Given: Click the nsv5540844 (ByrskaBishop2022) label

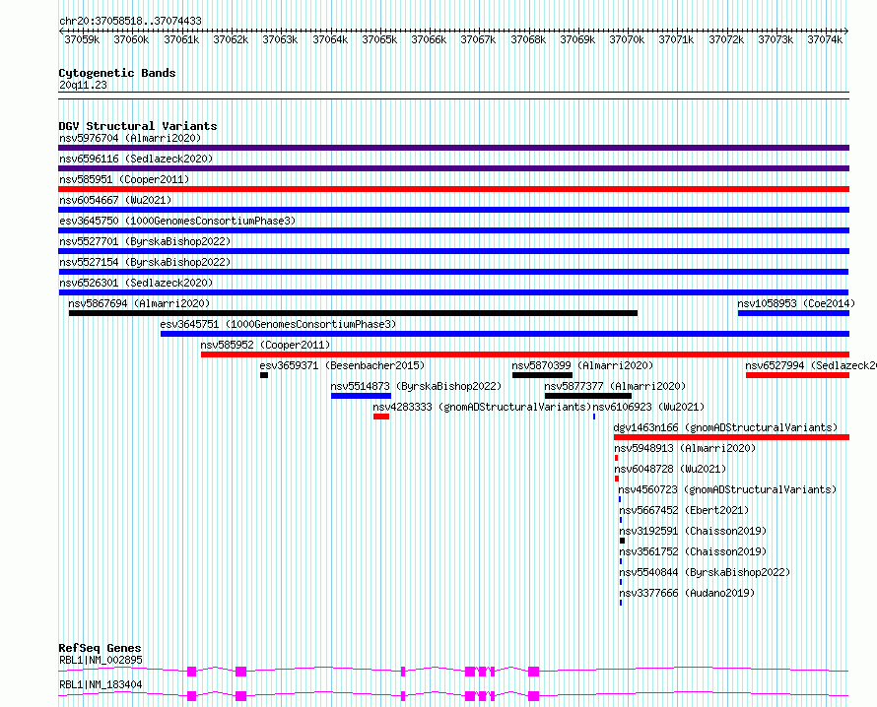Looking at the screenshot, I should coord(705,572).
